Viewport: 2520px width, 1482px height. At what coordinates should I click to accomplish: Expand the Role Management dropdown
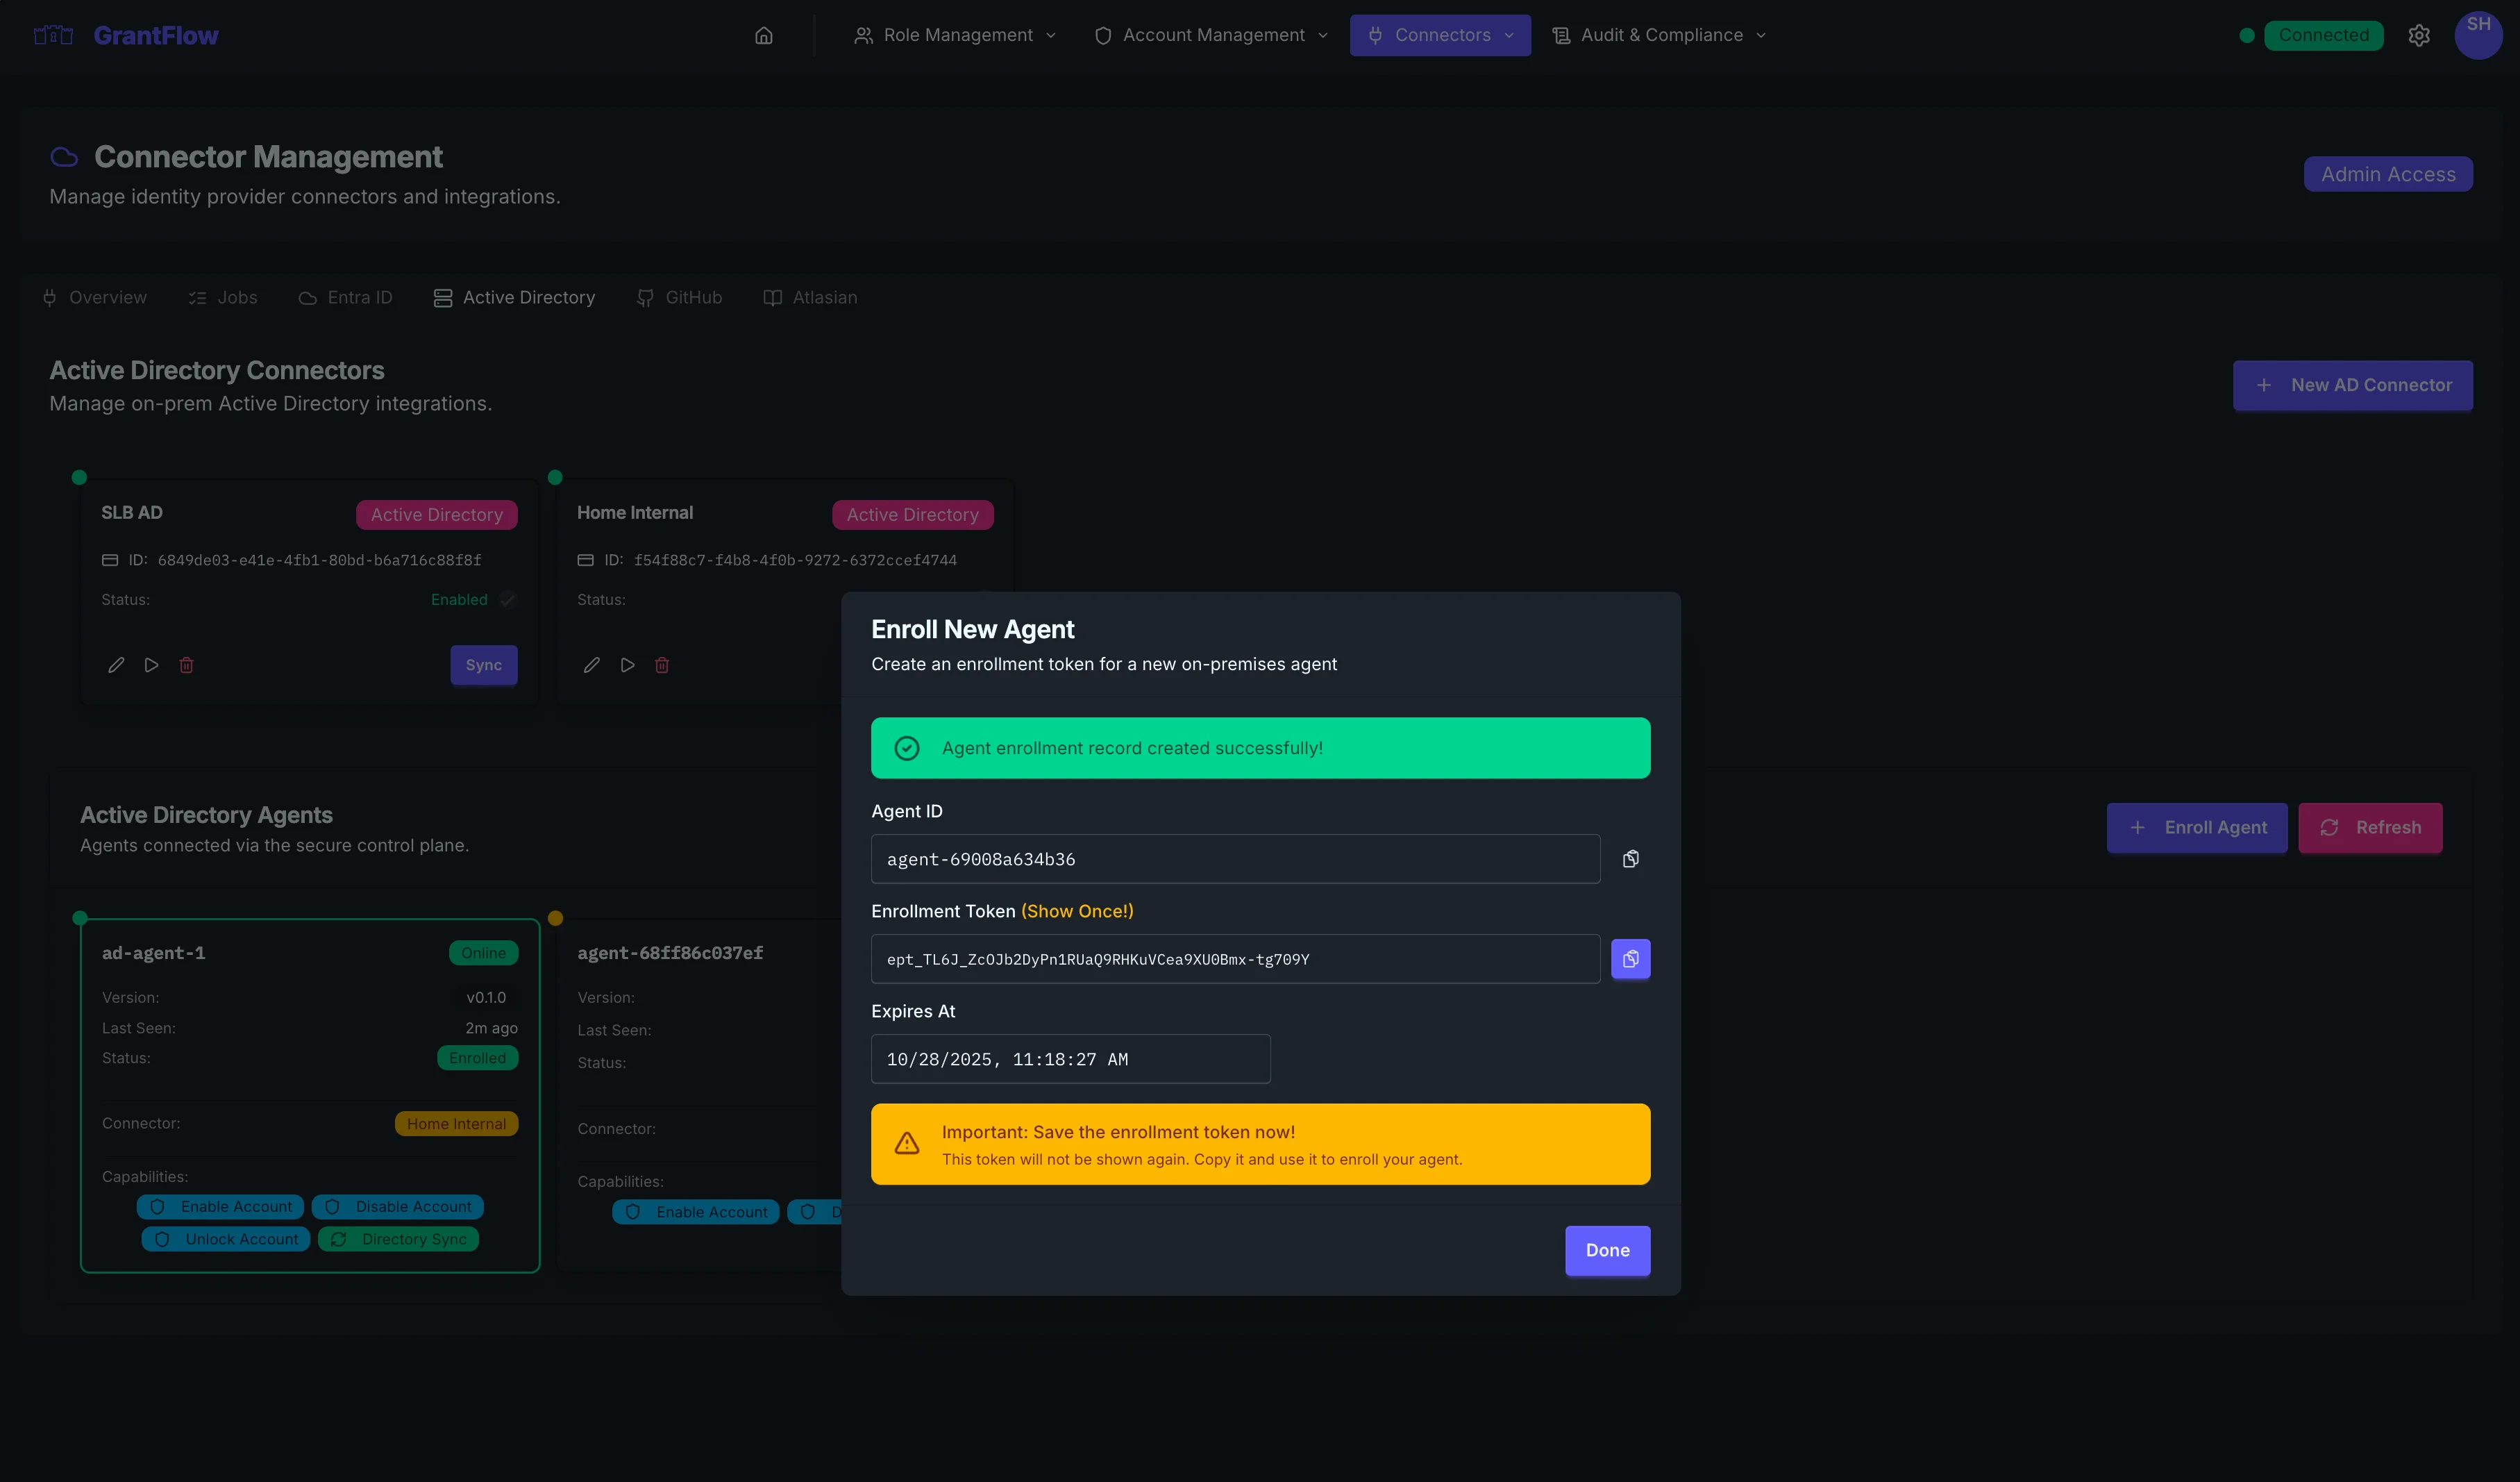tap(954, 35)
